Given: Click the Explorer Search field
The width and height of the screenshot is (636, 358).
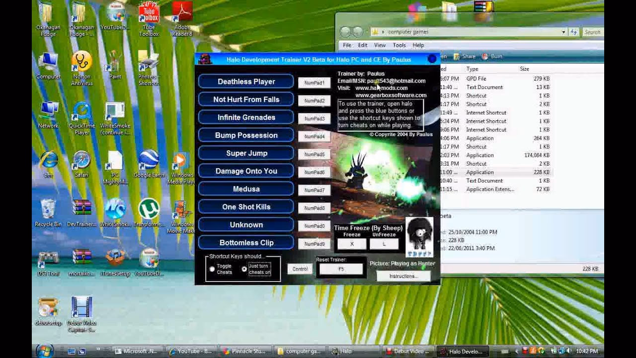Looking at the screenshot, I should pos(593,32).
